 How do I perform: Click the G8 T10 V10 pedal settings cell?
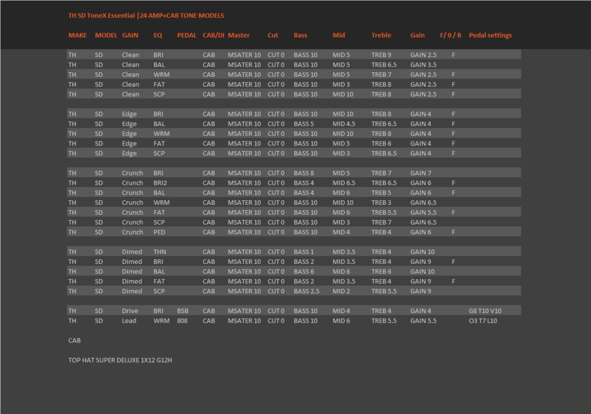click(485, 311)
